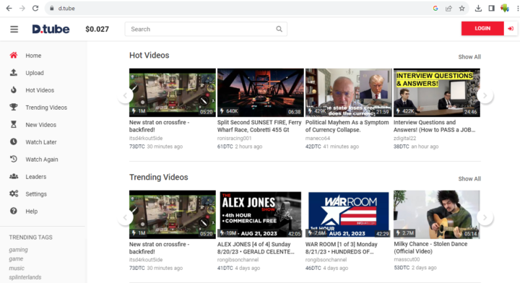Click the green extension icon in toolbar
Image resolution: width=520 pixels, height=283 pixels.
click(505, 8)
